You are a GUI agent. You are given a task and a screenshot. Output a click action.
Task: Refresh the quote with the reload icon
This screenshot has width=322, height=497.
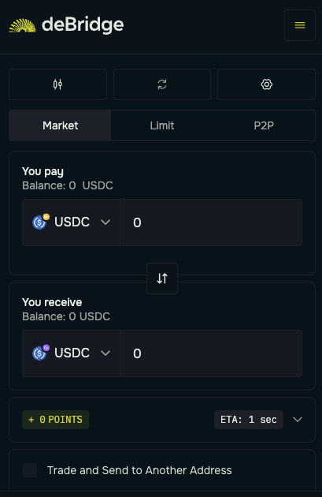pos(162,84)
